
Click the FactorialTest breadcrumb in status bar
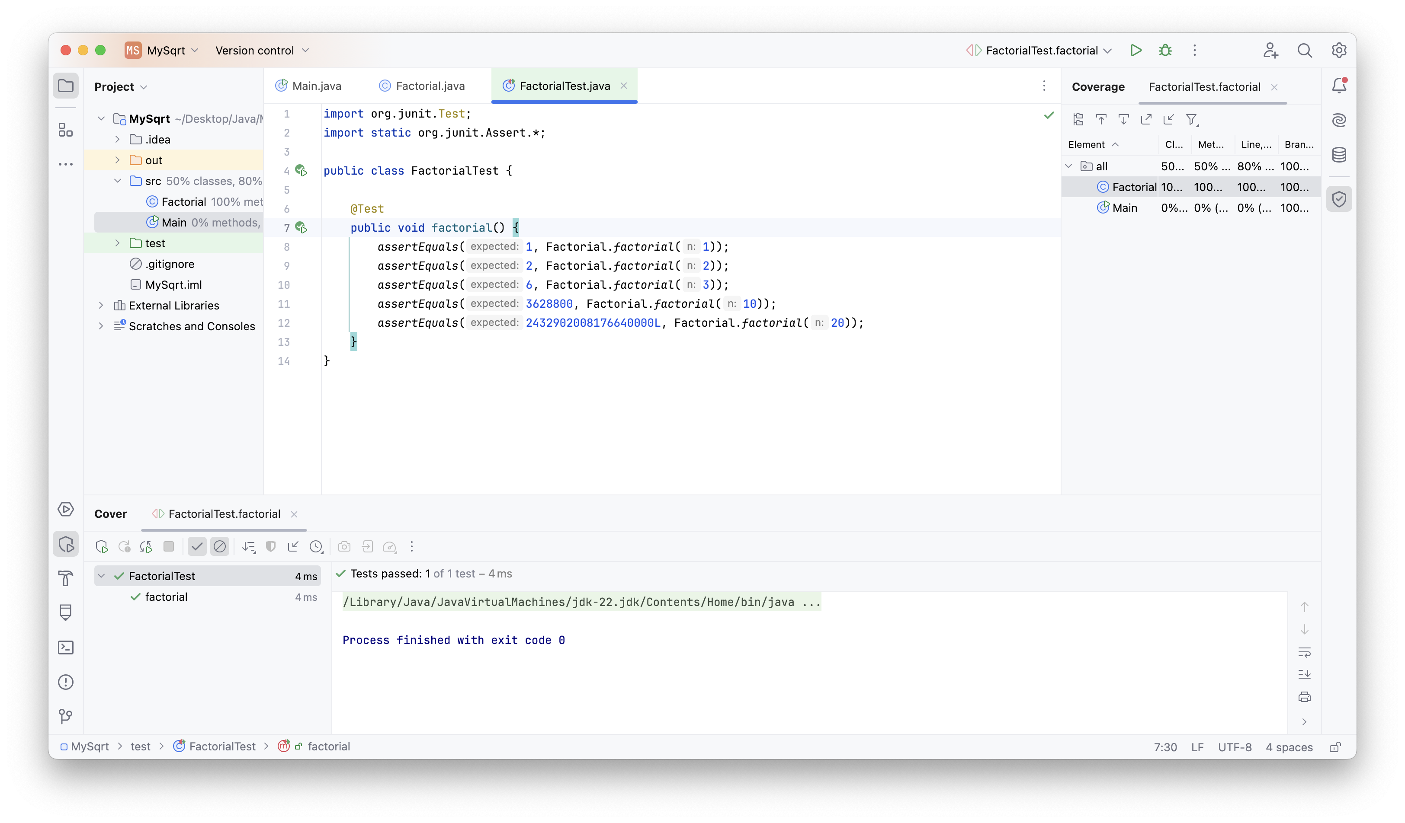pyautogui.click(x=222, y=746)
